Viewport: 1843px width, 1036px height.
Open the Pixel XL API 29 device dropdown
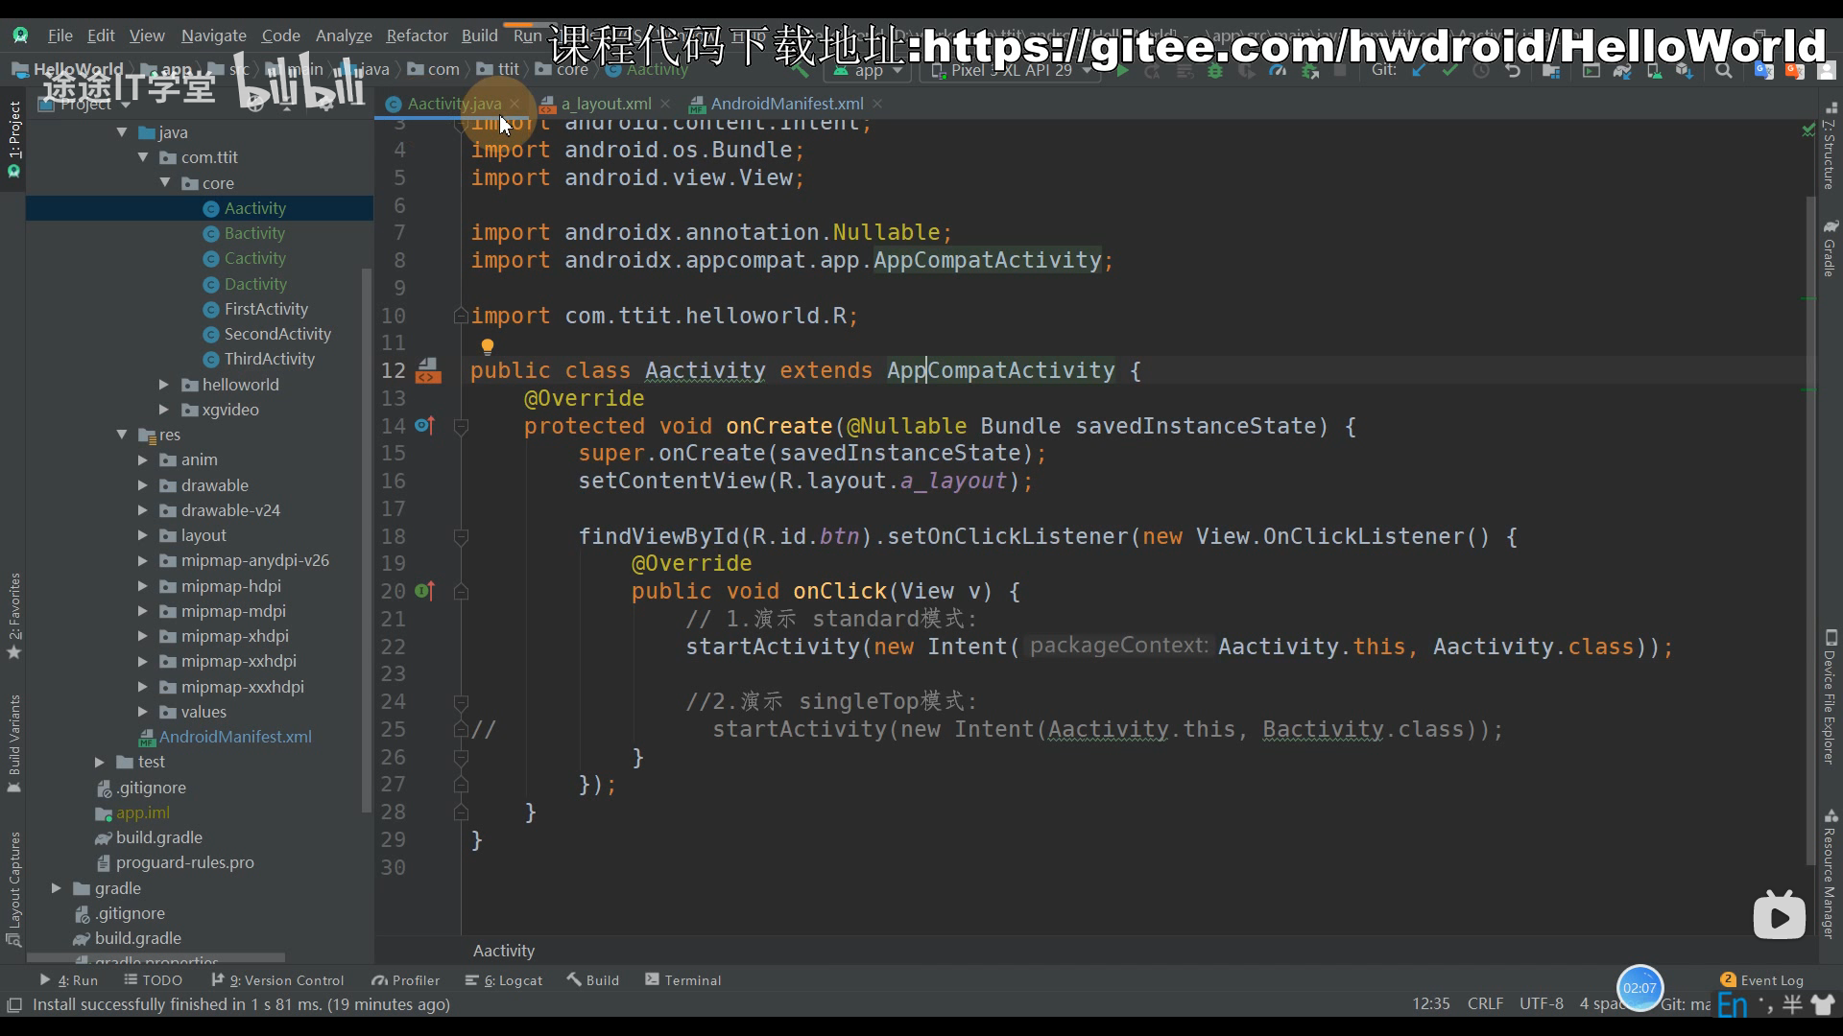(x=1010, y=71)
